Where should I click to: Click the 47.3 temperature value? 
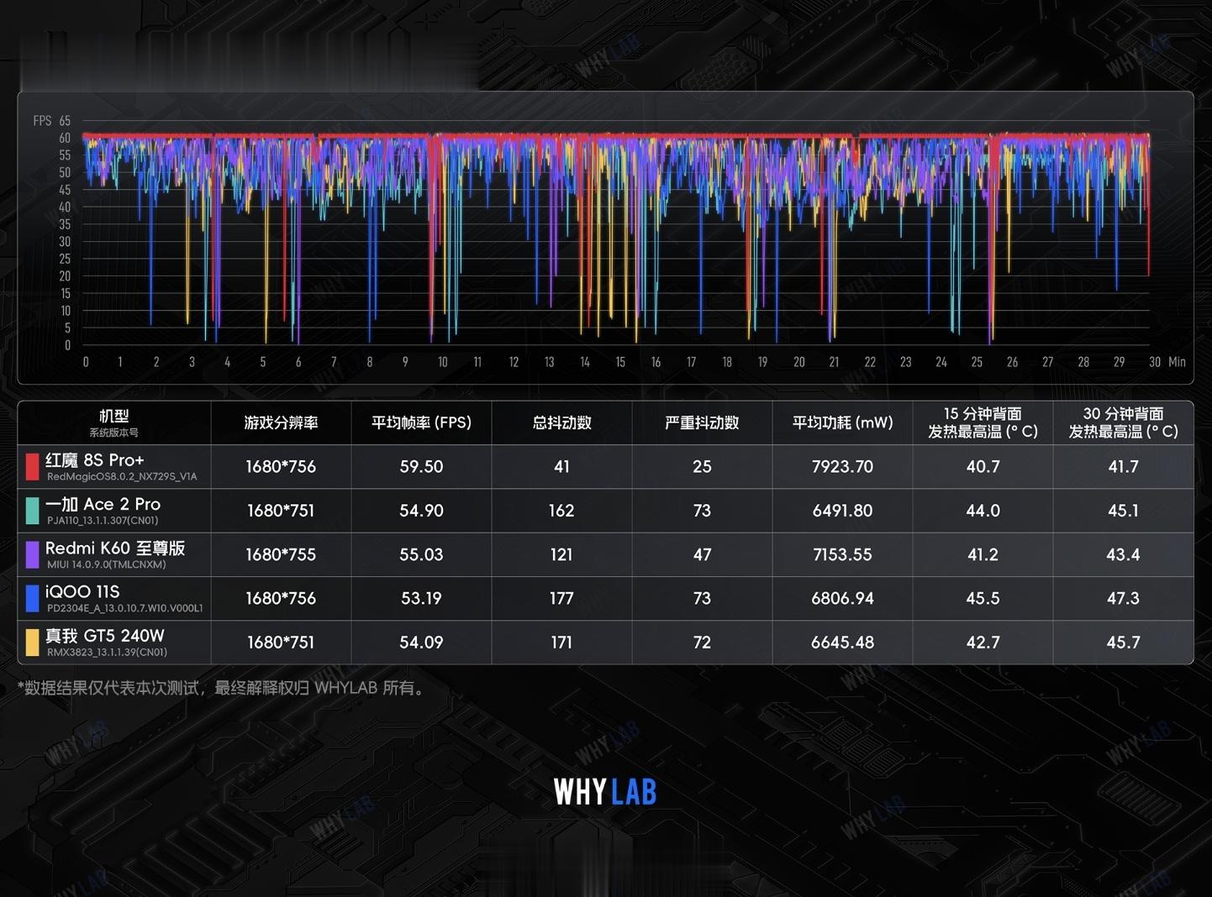[1123, 598]
